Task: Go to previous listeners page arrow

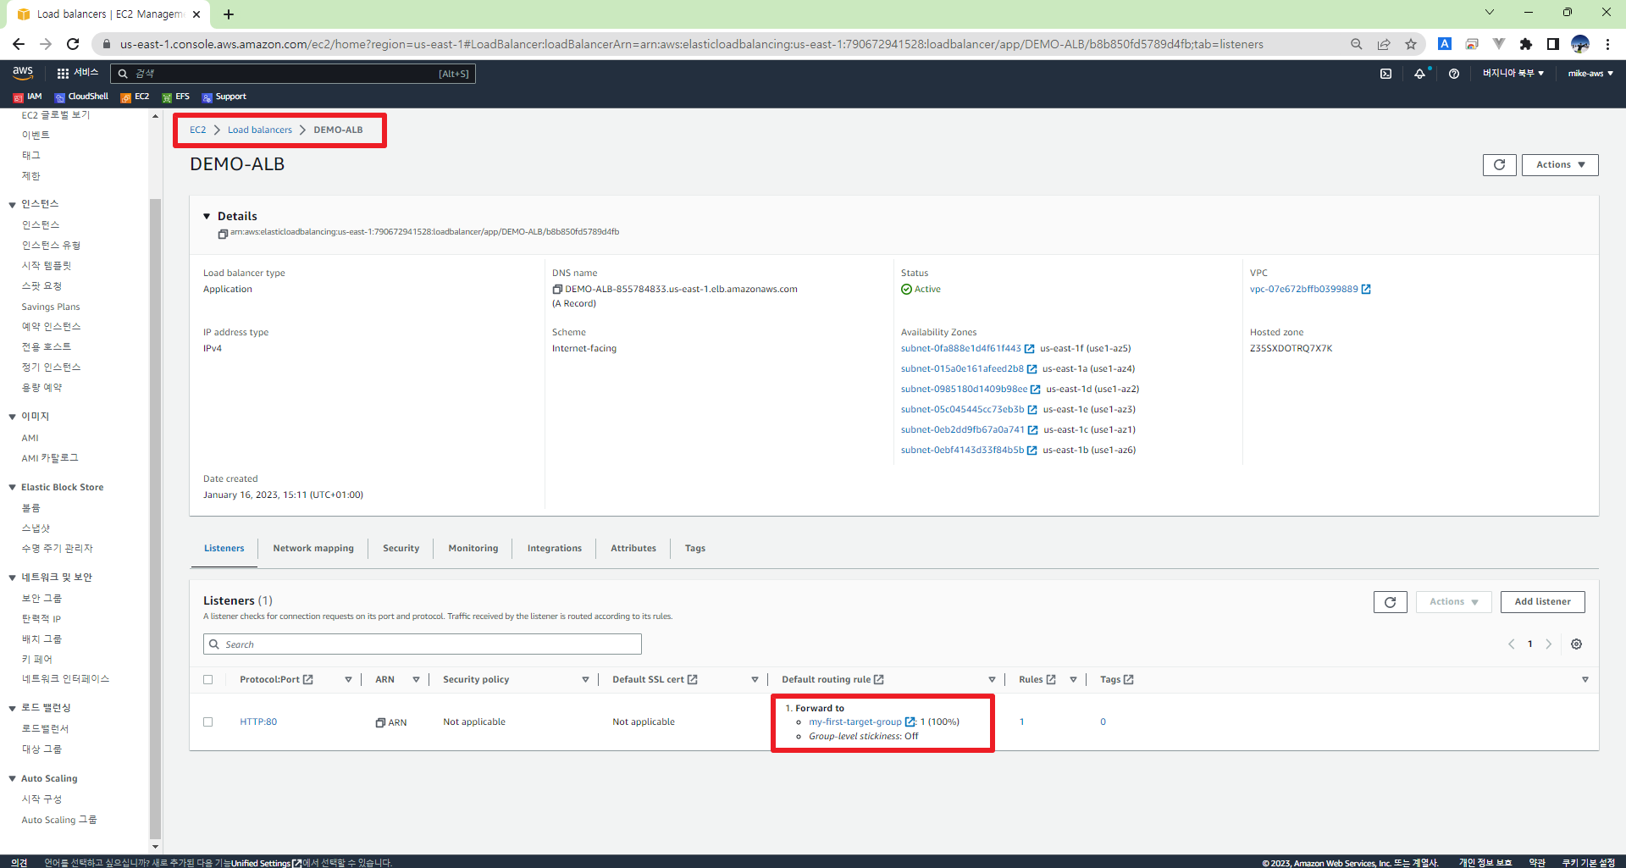Action: pos(1512,644)
